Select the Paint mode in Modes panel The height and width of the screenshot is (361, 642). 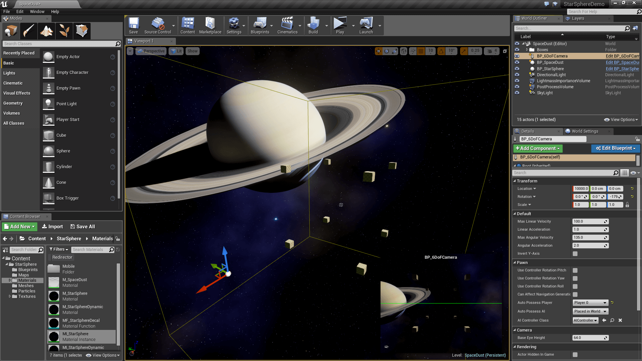point(28,31)
